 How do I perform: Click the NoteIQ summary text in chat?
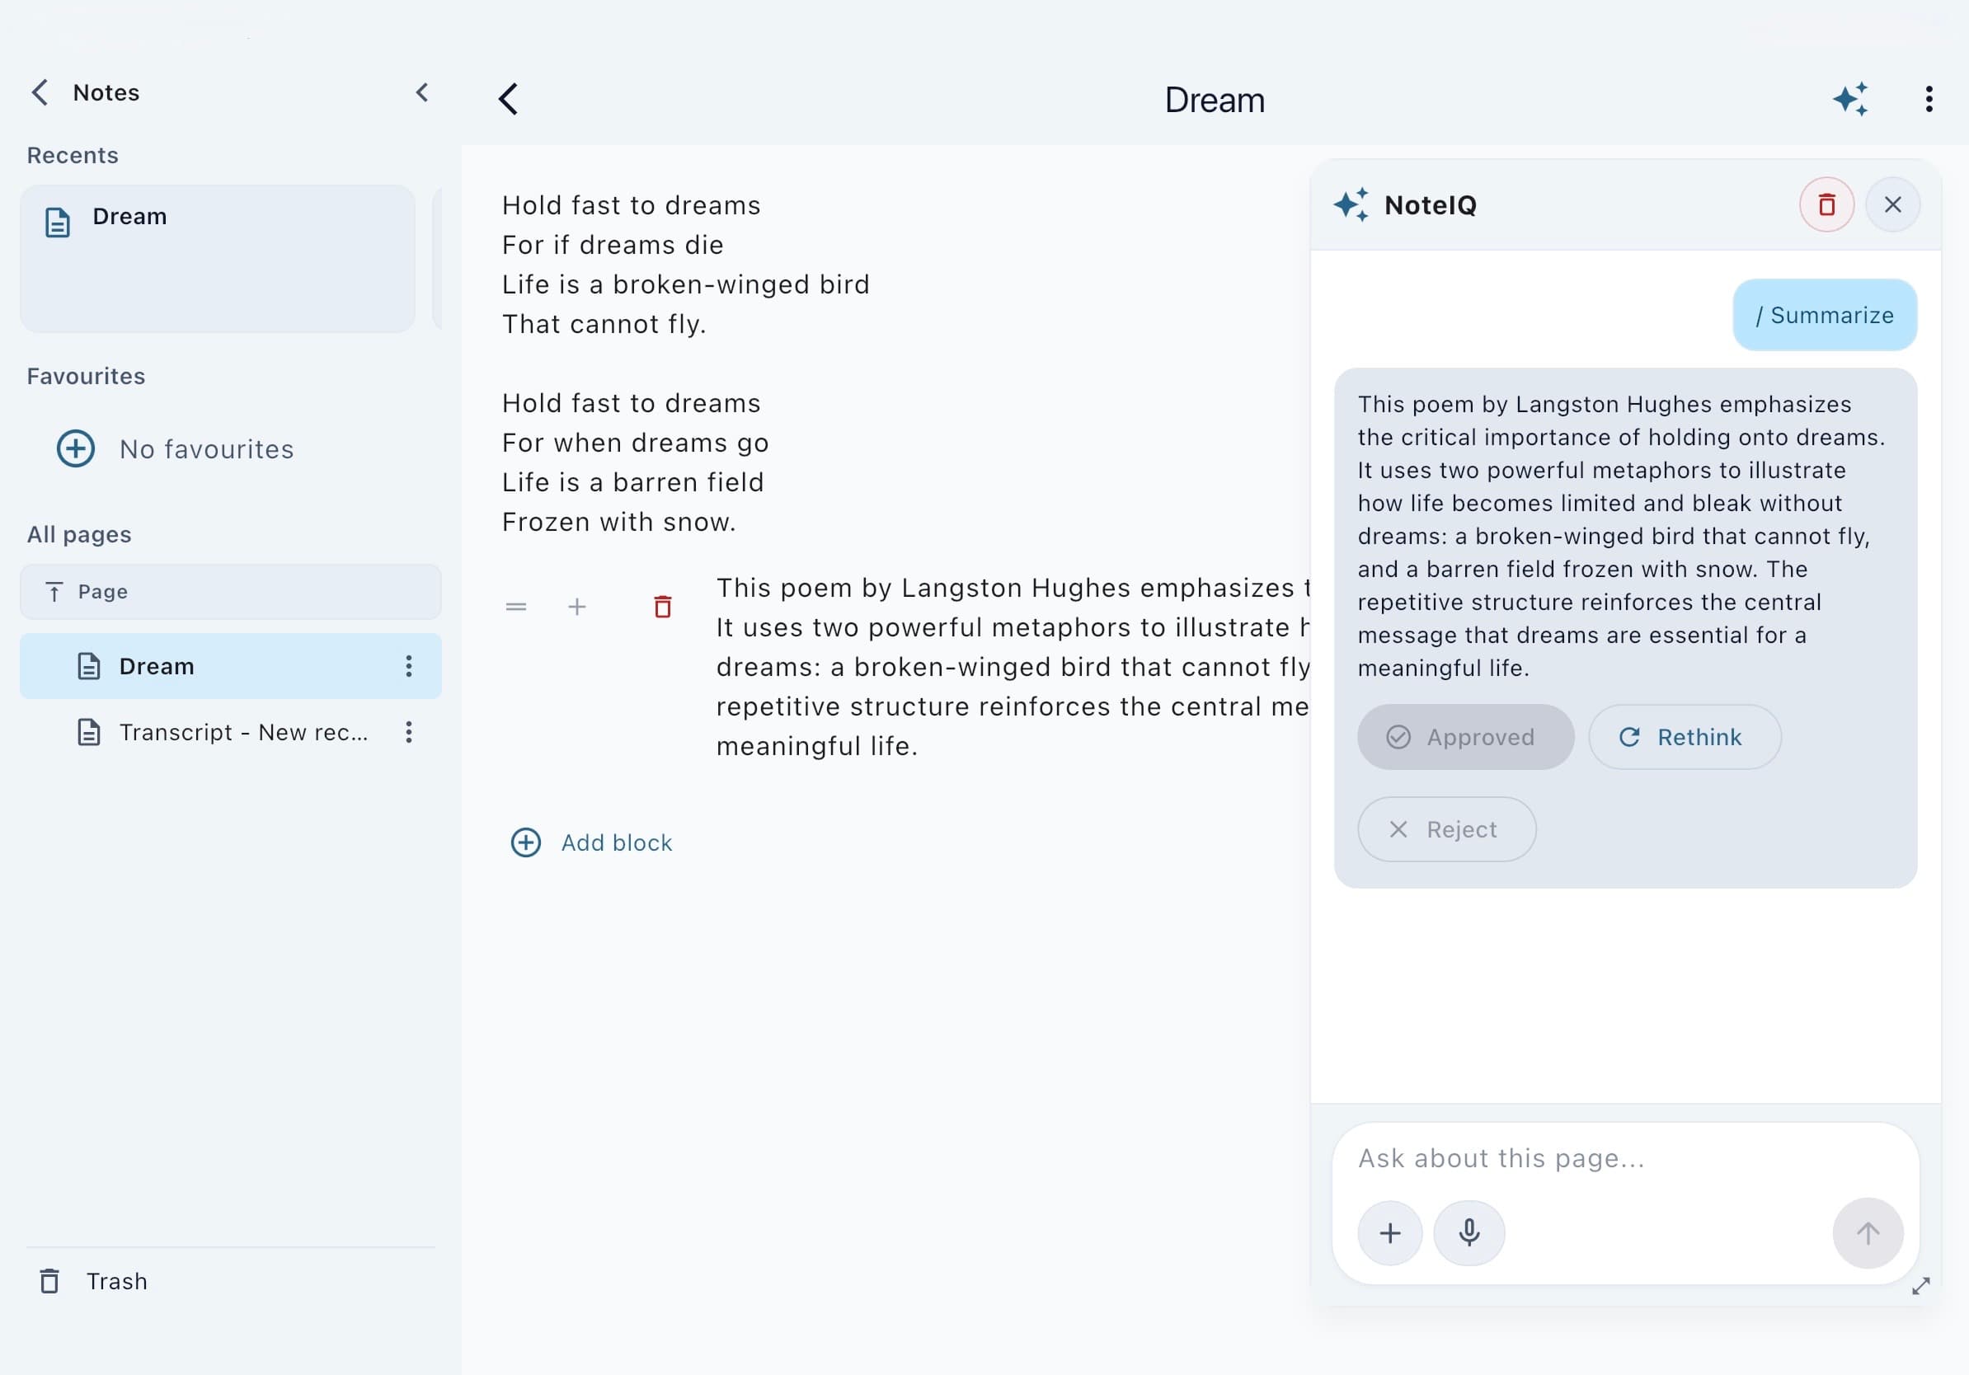point(1621,536)
